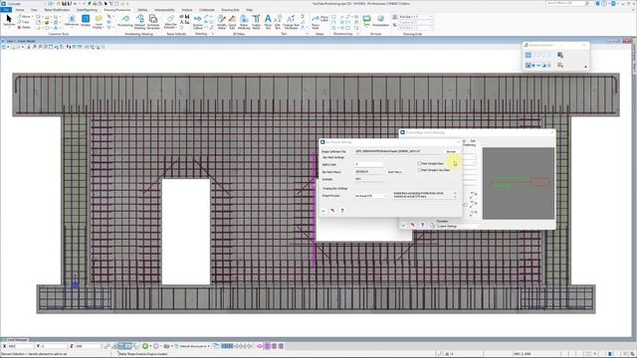Click the Sync tool in 3D Vault

point(367,20)
